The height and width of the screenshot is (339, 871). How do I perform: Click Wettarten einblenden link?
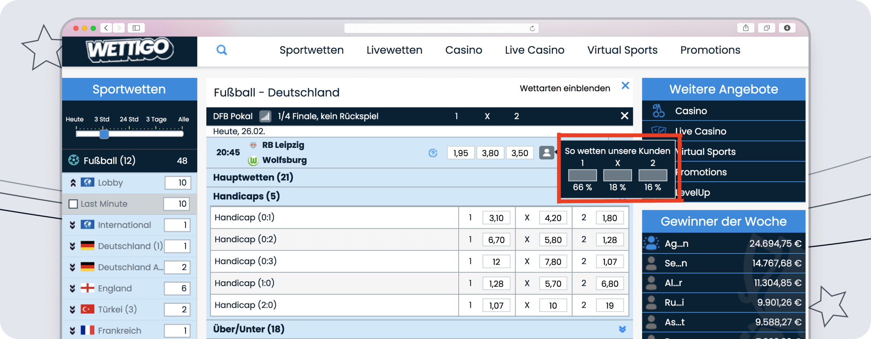565,88
